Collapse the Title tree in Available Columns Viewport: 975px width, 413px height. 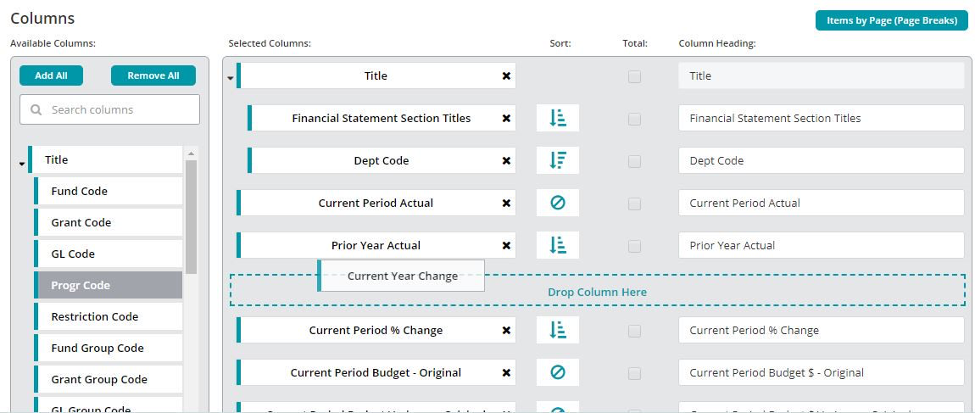22,164
